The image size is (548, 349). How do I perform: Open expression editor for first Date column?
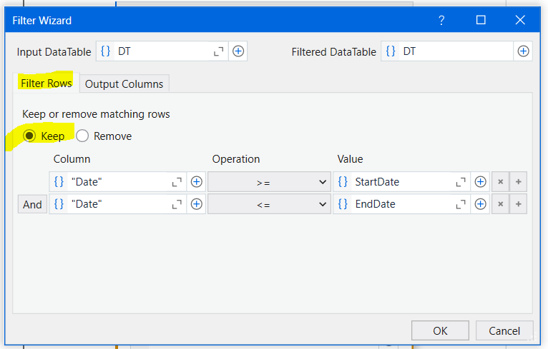[x=177, y=182]
